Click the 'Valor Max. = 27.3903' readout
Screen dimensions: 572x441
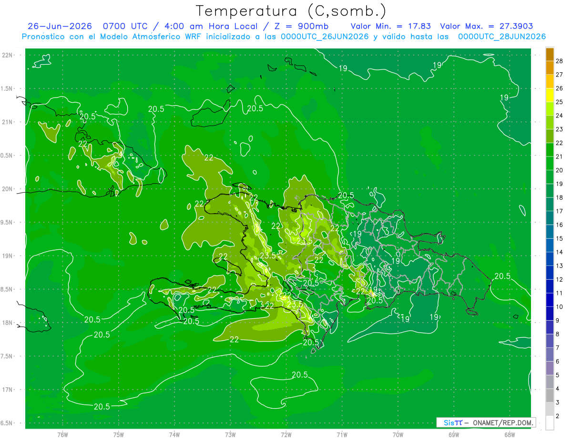[x=487, y=26]
